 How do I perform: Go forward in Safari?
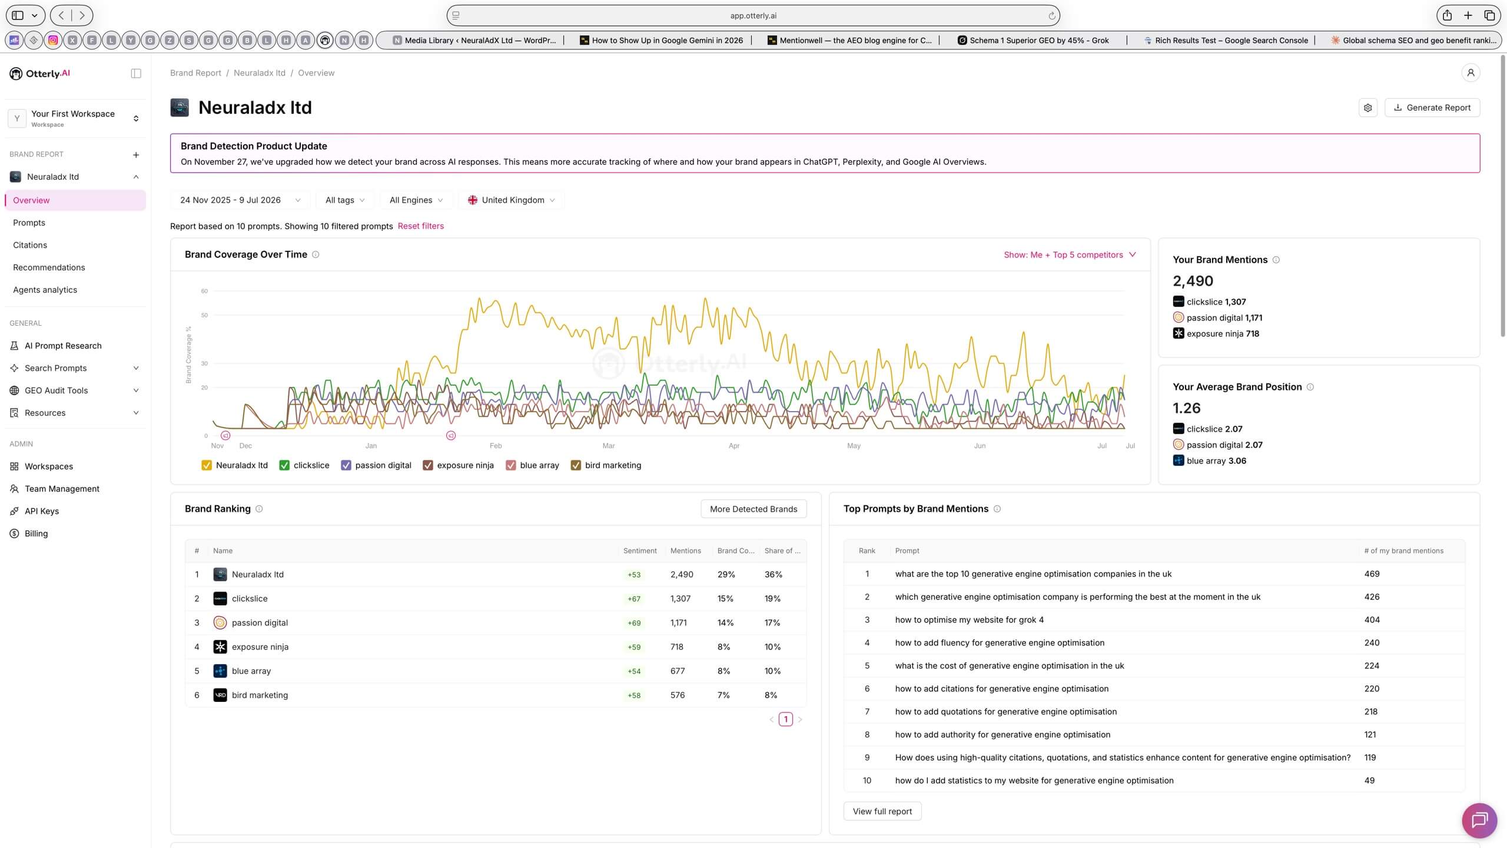coord(82,16)
